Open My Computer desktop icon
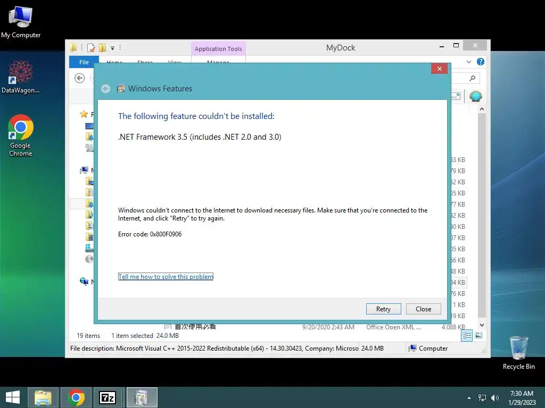The width and height of the screenshot is (545, 408). coord(21,21)
